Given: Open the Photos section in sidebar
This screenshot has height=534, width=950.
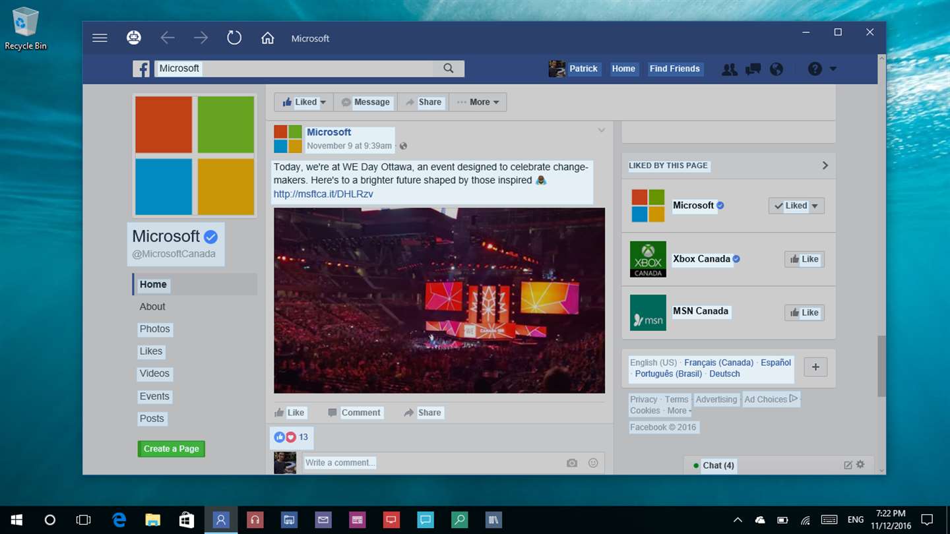Looking at the screenshot, I should point(154,329).
